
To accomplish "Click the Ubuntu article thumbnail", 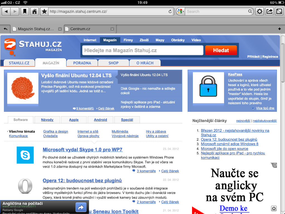I will coord(23,88).
